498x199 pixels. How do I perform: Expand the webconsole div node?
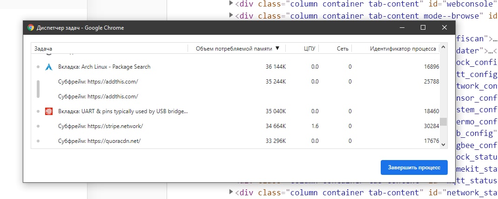[231, 4]
